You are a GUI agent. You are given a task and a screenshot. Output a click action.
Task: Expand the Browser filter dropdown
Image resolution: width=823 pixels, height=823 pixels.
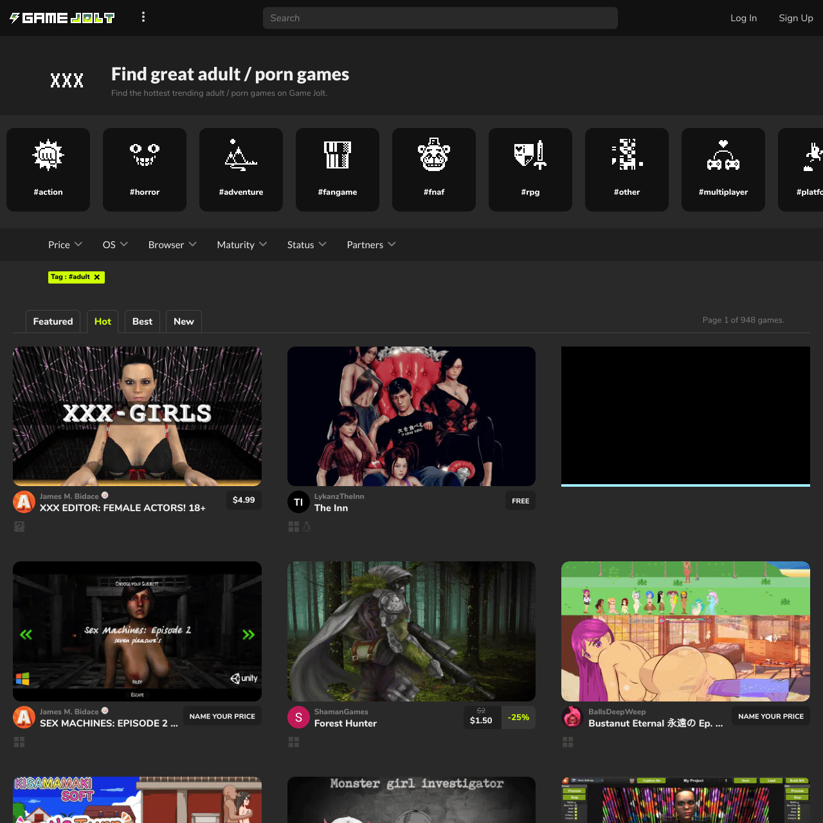[x=172, y=245]
